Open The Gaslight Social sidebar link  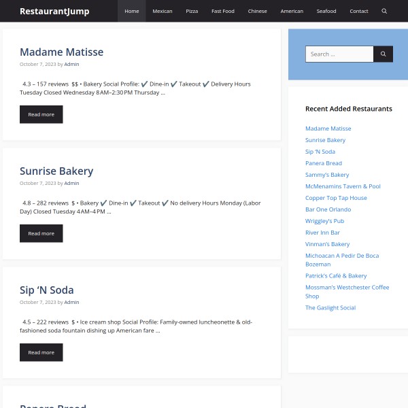click(x=330, y=307)
